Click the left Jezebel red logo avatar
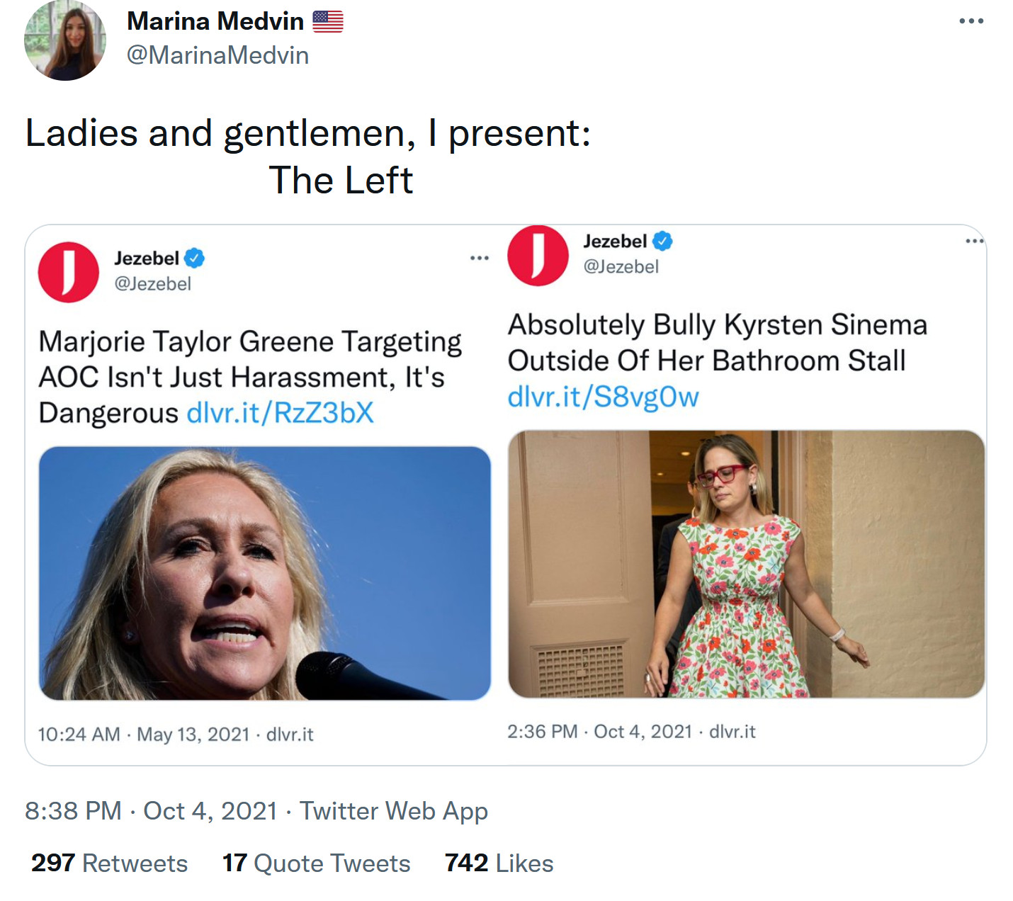 point(69,272)
